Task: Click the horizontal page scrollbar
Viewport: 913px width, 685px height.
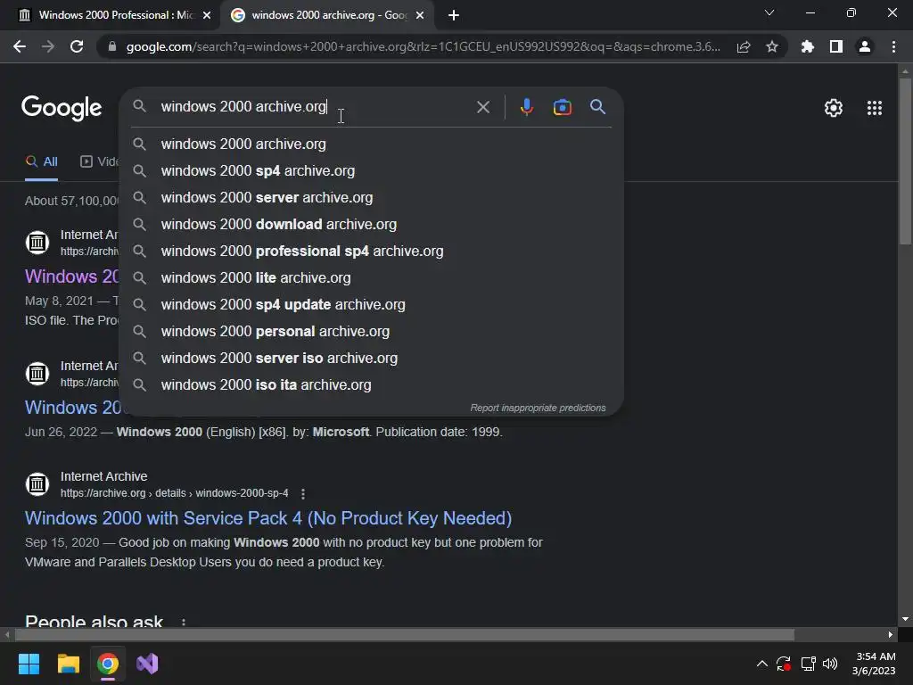Action: tap(405, 634)
